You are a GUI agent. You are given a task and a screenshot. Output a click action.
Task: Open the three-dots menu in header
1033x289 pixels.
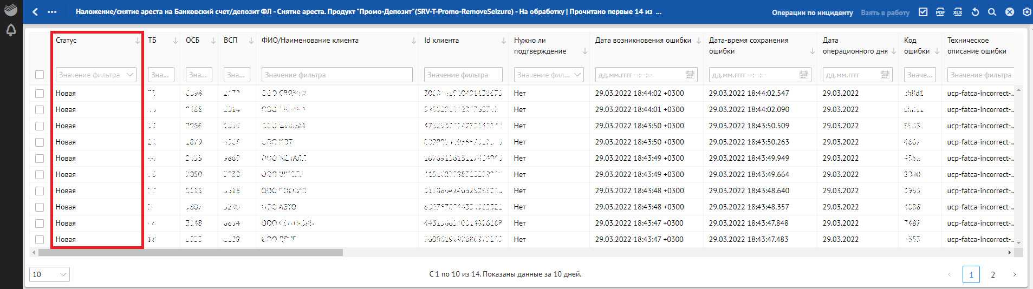click(52, 12)
